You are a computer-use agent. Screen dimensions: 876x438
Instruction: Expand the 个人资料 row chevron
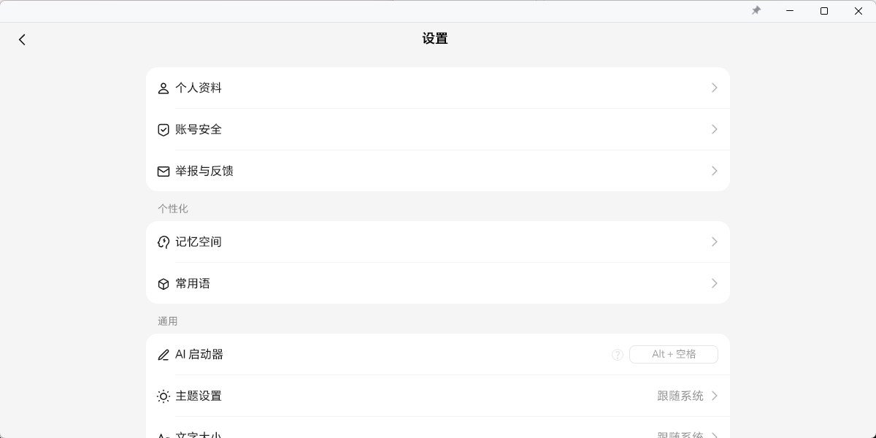pos(714,88)
